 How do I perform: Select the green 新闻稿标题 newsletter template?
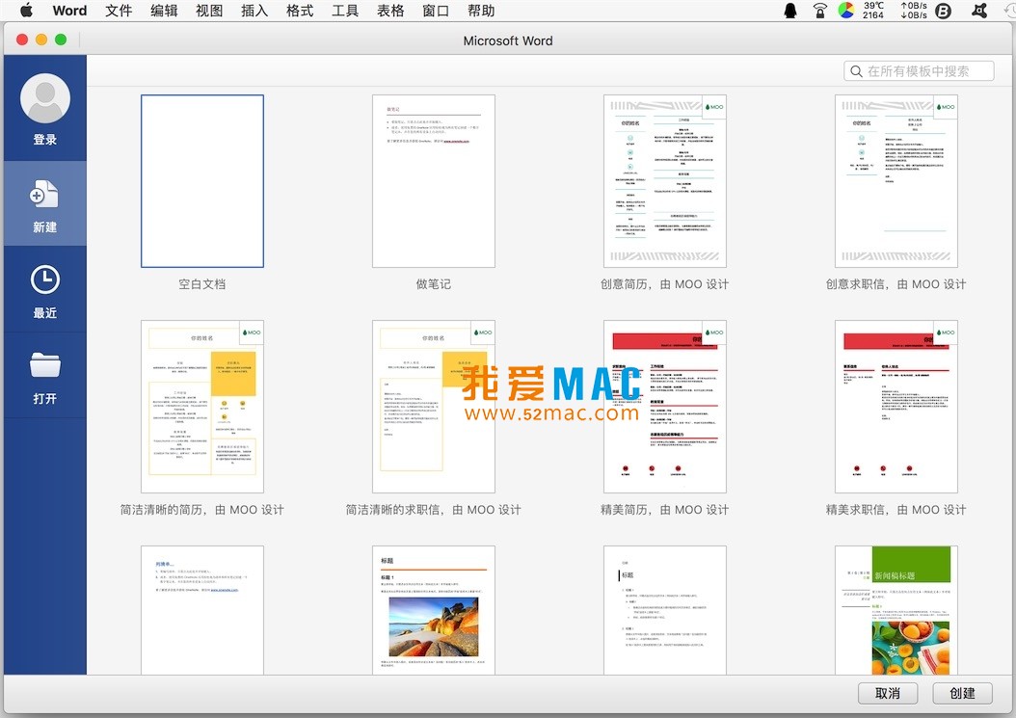[896, 610]
